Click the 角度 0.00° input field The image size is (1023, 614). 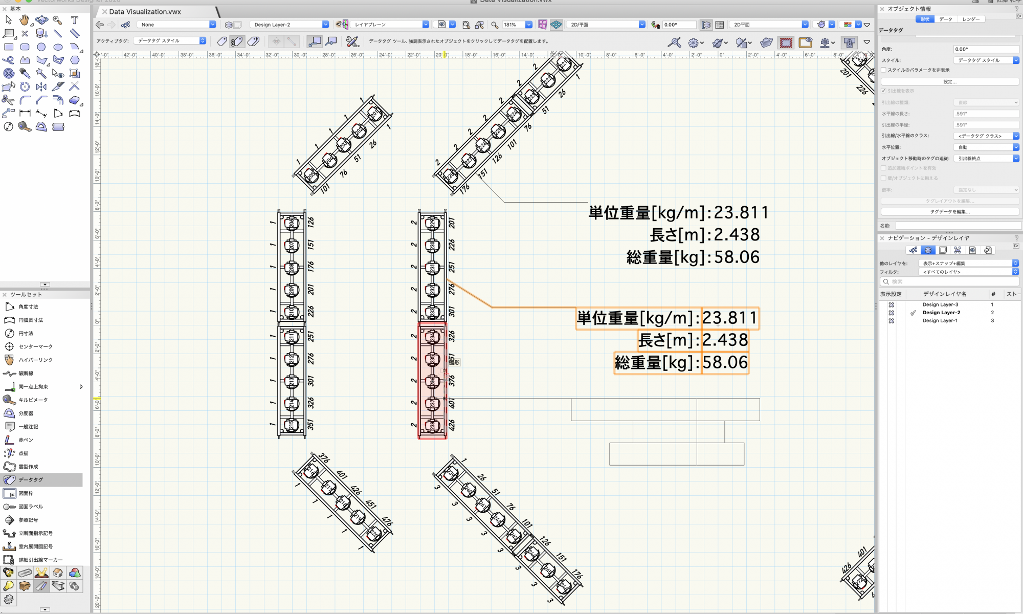[x=986, y=50]
